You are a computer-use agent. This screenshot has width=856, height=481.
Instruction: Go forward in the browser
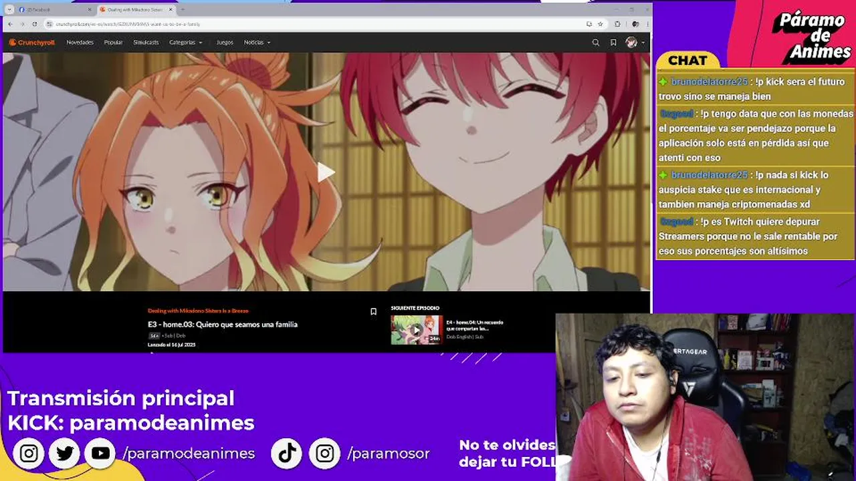pyautogui.click(x=22, y=23)
